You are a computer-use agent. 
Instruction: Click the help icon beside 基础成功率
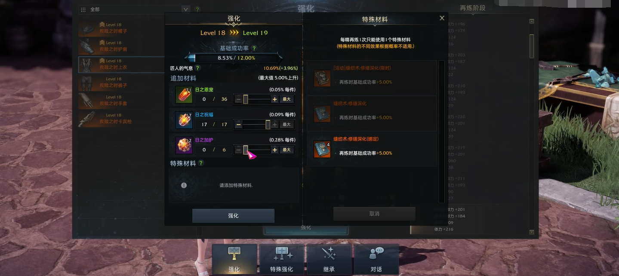tap(254, 49)
